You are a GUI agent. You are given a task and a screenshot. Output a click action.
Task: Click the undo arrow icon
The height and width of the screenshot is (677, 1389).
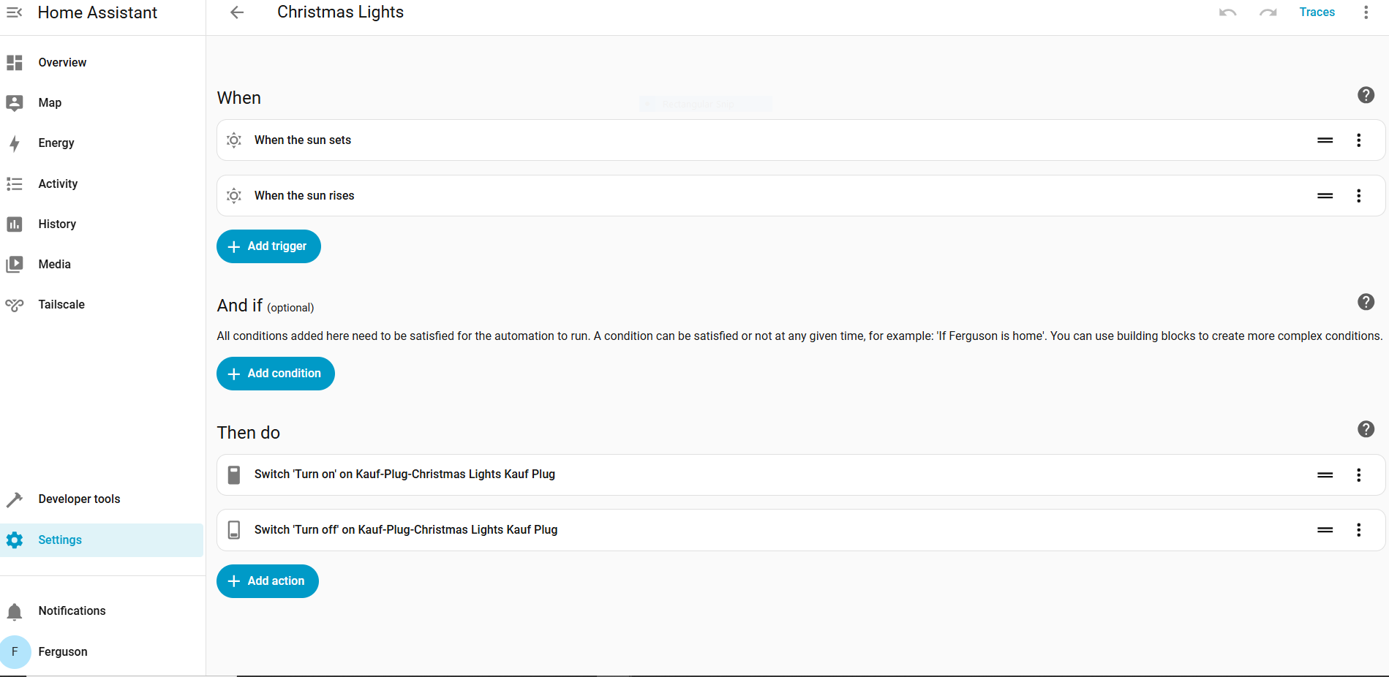tap(1227, 12)
